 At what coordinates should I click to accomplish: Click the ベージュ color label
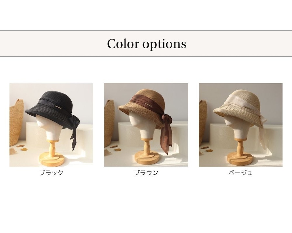(240, 172)
